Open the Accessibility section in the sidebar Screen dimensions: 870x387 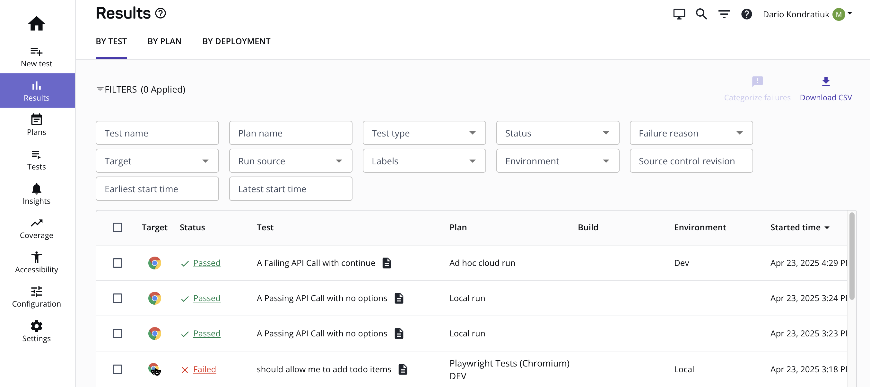tap(37, 263)
